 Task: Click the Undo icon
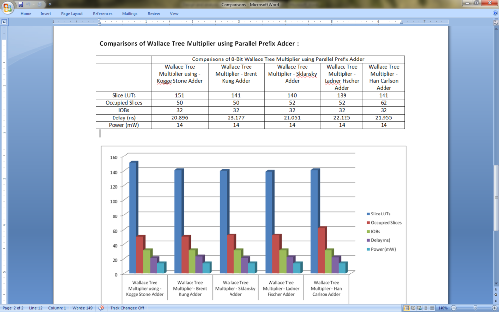[x=29, y=4]
